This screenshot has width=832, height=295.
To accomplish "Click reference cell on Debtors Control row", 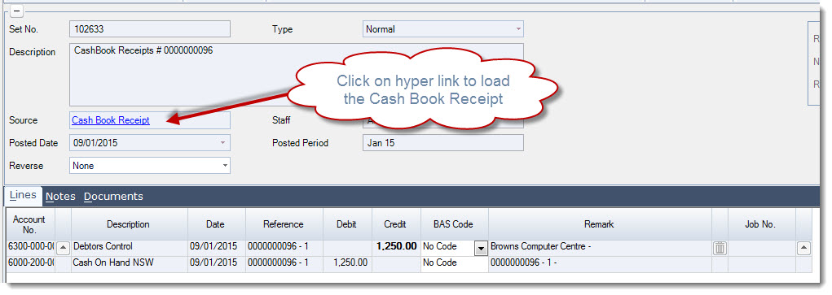I will pos(284,247).
